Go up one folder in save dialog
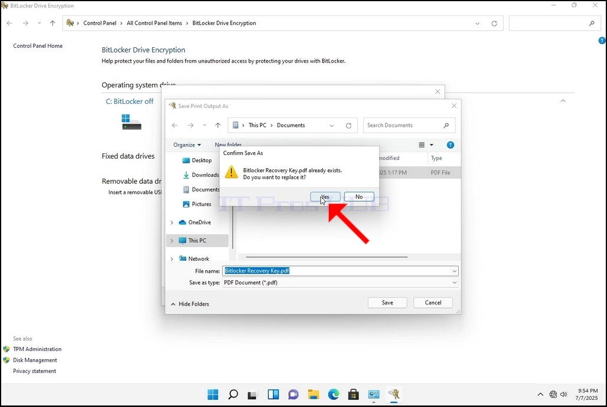 [x=218, y=126]
